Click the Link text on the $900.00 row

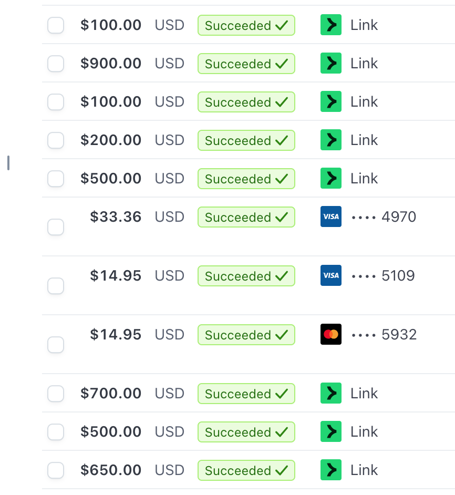tap(364, 64)
